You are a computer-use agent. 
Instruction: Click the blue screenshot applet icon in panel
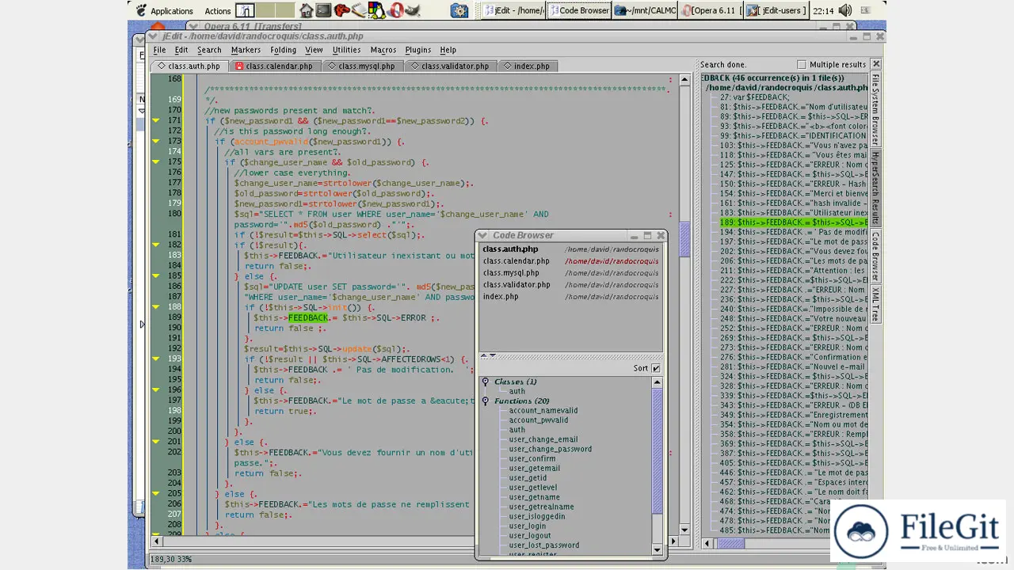(459, 10)
